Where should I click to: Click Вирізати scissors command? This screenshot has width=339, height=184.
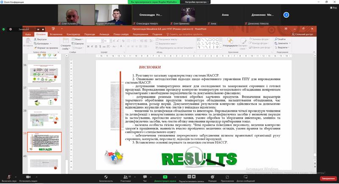(40, 39)
